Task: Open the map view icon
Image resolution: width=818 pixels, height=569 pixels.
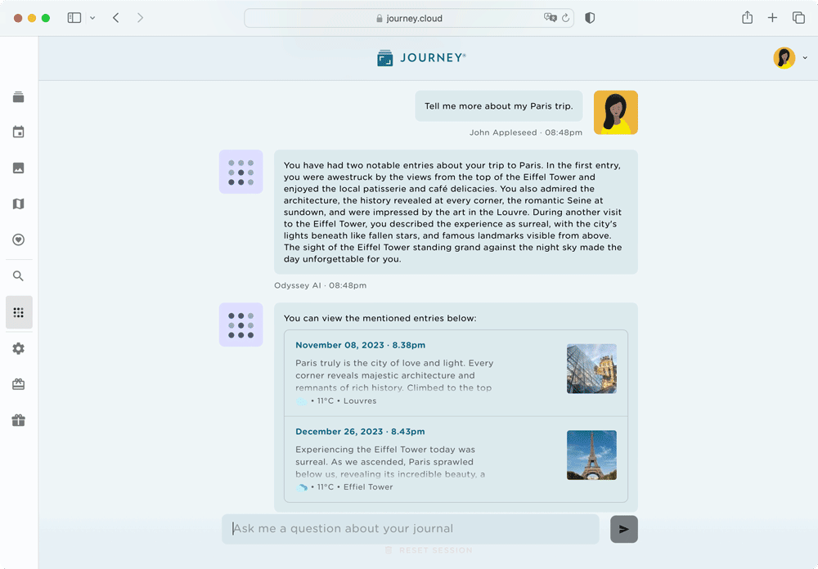Action: 18,204
